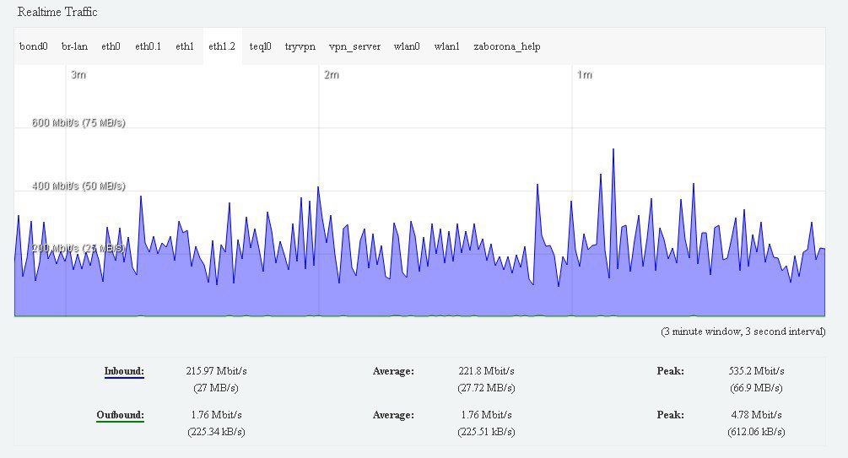This screenshot has height=458, width=848.
Task: Click the 1m time marker in graph
Action: (x=585, y=74)
